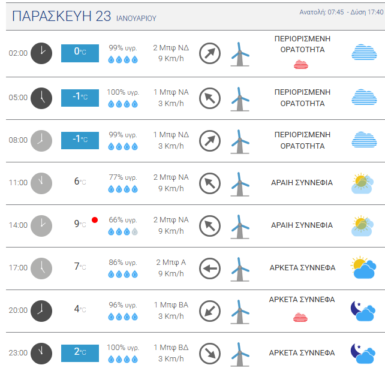The image size is (385, 371).
Task: Click the blue 0°C temperature badge
Action: point(80,53)
